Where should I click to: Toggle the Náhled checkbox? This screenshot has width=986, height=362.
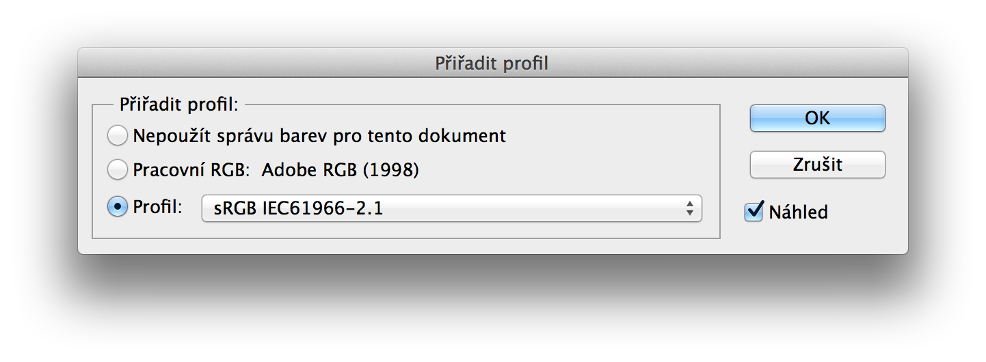point(754,212)
